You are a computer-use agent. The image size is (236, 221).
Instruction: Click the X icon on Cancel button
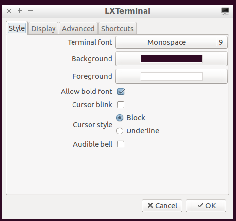(150, 205)
